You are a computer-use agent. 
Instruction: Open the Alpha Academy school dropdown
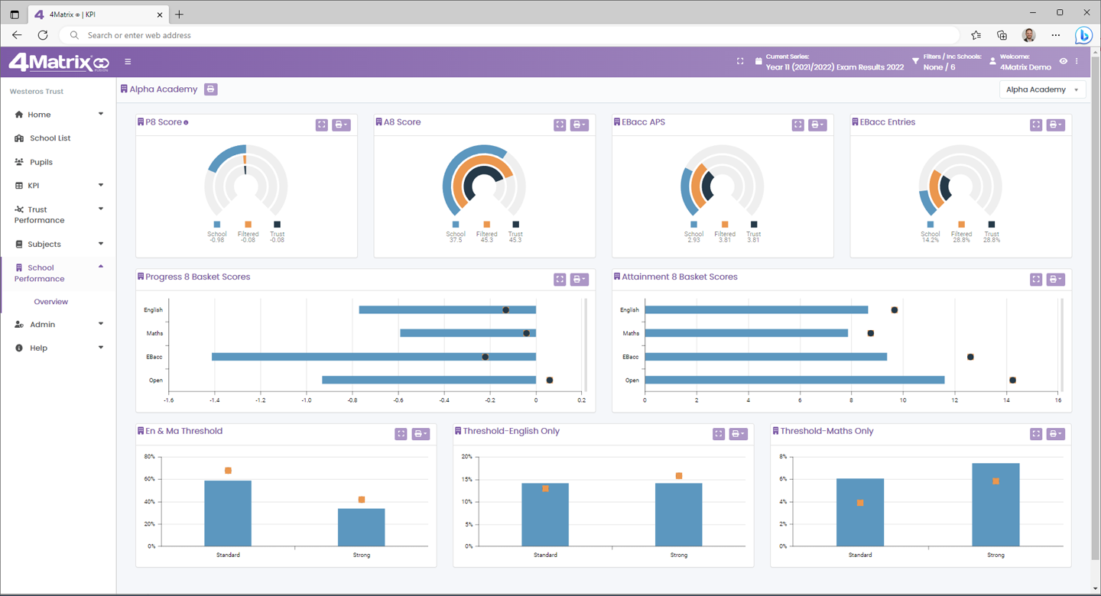(x=1042, y=89)
